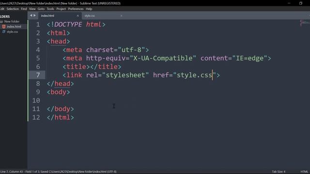The height and width of the screenshot is (174, 310).
Task: Click the opening body tag on line 9
Action: tap(58, 92)
